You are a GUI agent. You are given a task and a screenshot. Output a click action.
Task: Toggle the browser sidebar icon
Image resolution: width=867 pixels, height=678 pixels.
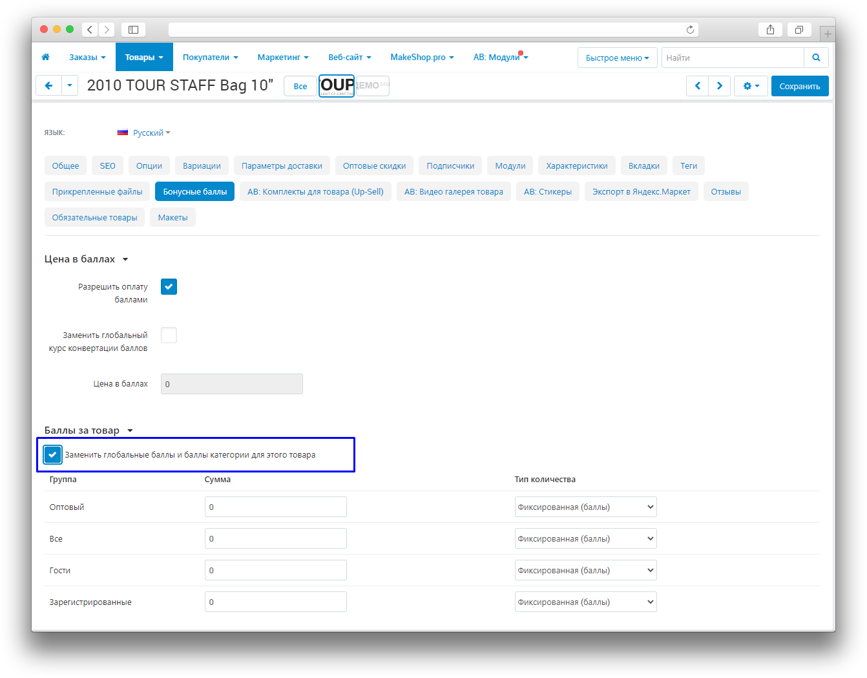coord(133,30)
